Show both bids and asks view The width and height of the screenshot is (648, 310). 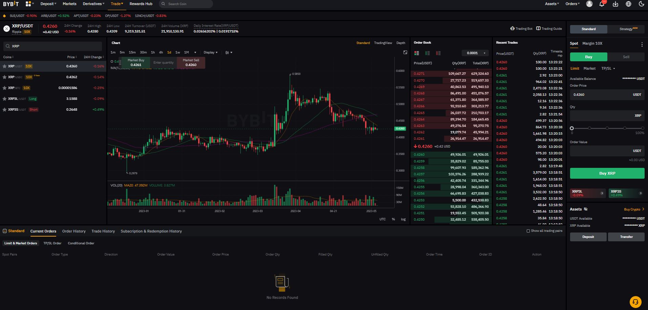(x=417, y=53)
